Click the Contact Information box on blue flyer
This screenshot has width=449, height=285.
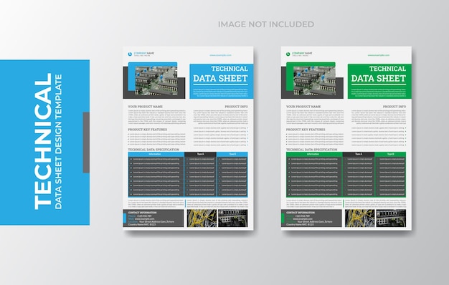[153, 218]
